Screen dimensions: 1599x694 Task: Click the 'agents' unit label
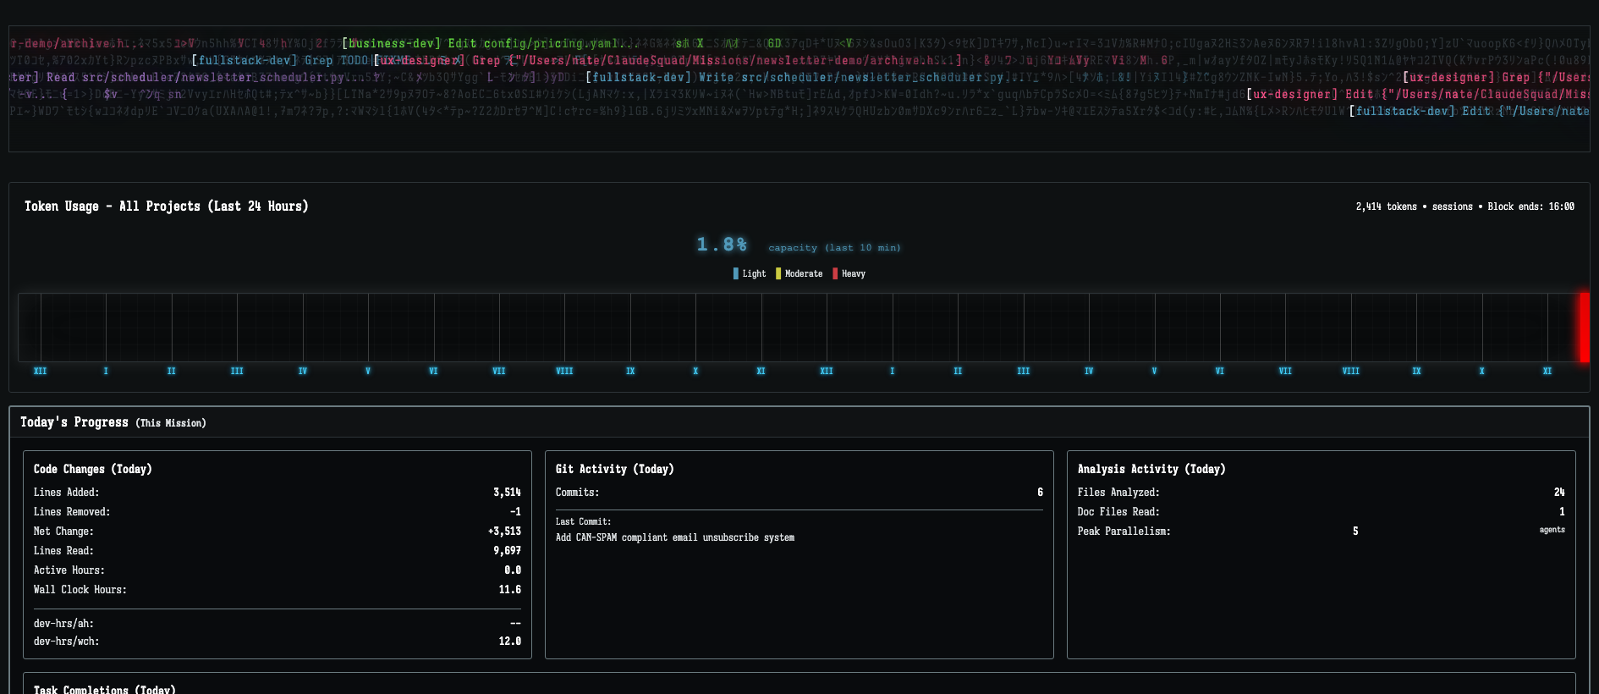tap(1552, 530)
